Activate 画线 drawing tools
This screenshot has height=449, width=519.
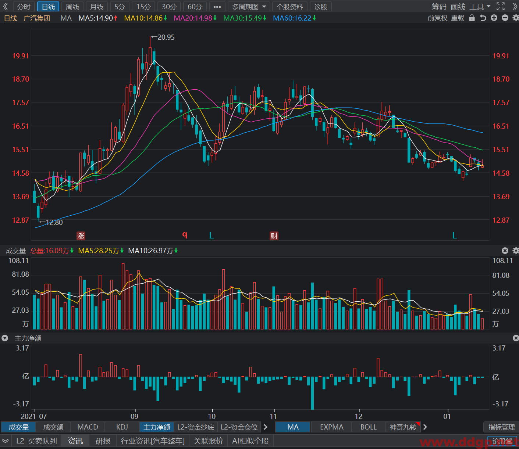pos(458,7)
